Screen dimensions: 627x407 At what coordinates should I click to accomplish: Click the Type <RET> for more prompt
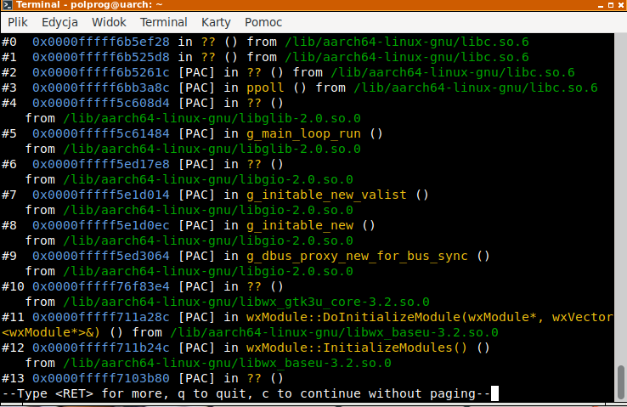point(246,393)
